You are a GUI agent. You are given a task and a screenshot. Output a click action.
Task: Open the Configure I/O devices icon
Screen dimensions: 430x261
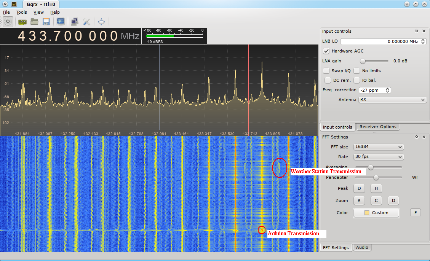tap(22, 21)
